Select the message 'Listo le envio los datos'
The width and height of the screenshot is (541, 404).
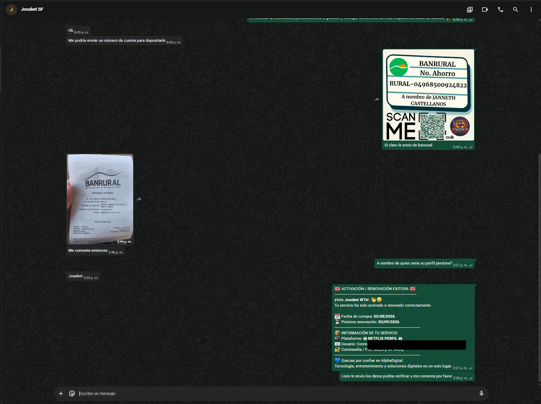tap(407, 376)
